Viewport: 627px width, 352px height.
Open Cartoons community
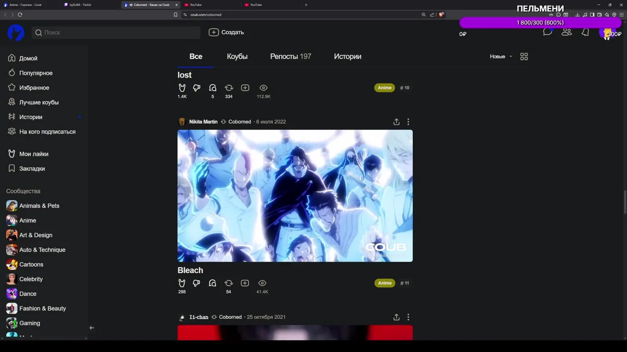click(x=25, y=264)
